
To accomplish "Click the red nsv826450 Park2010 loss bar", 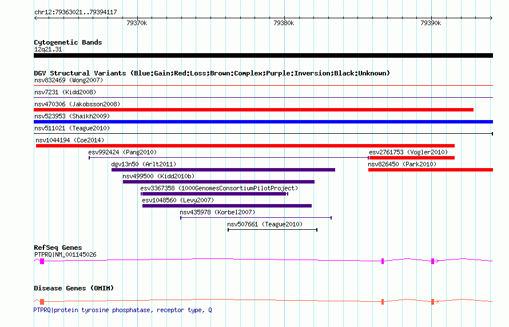I will (431, 170).
